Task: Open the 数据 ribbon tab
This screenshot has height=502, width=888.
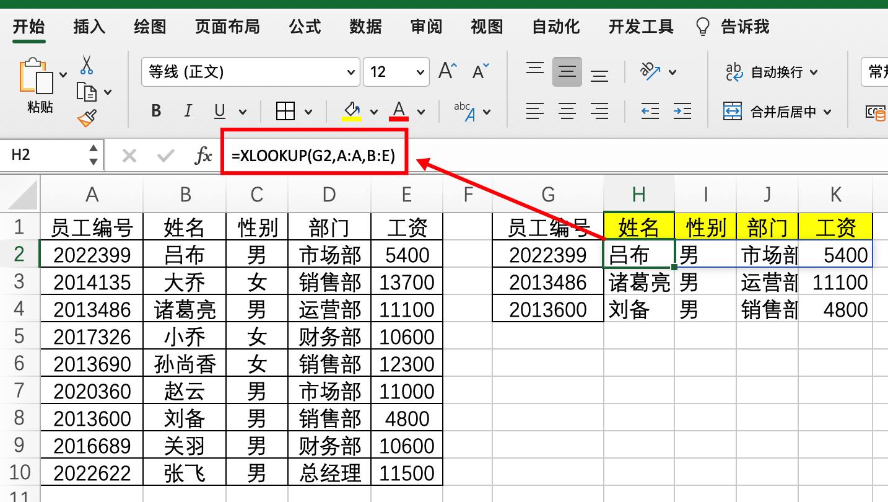Action: 365,26
